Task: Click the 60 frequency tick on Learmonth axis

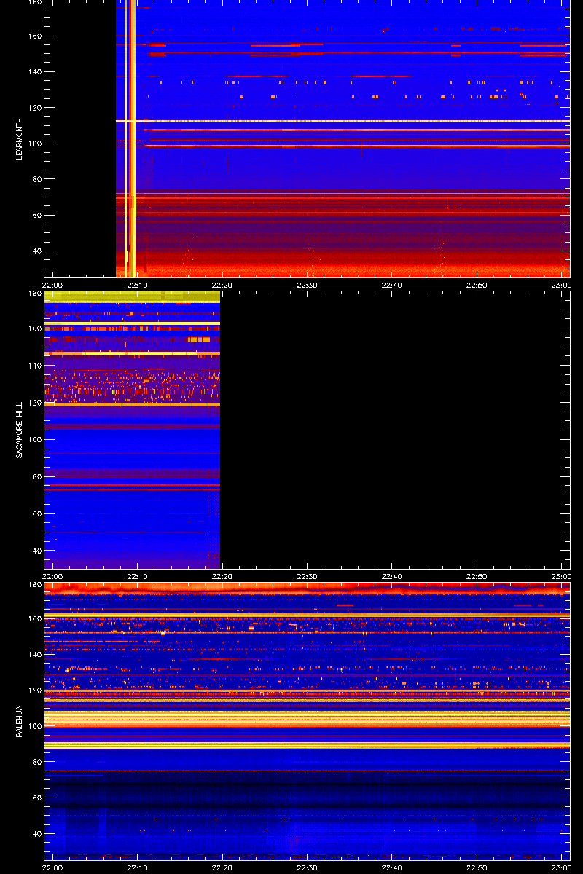Action: (x=36, y=216)
